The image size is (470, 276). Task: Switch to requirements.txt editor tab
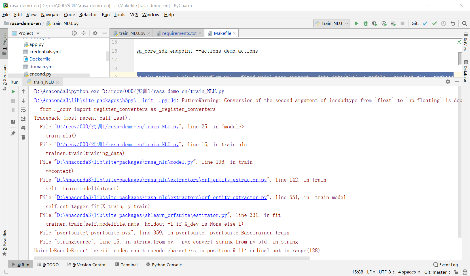click(179, 33)
